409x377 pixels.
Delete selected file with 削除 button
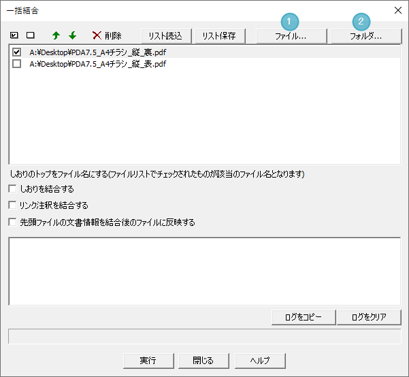click(x=107, y=35)
